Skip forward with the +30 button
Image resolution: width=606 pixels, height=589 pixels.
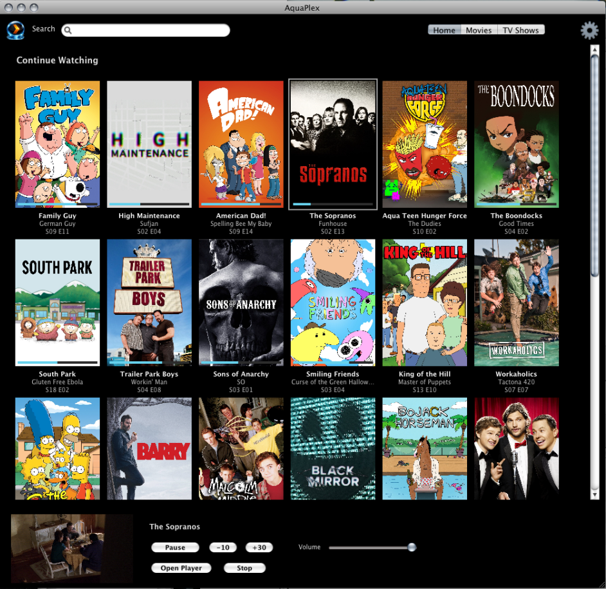(x=259, y=547)
